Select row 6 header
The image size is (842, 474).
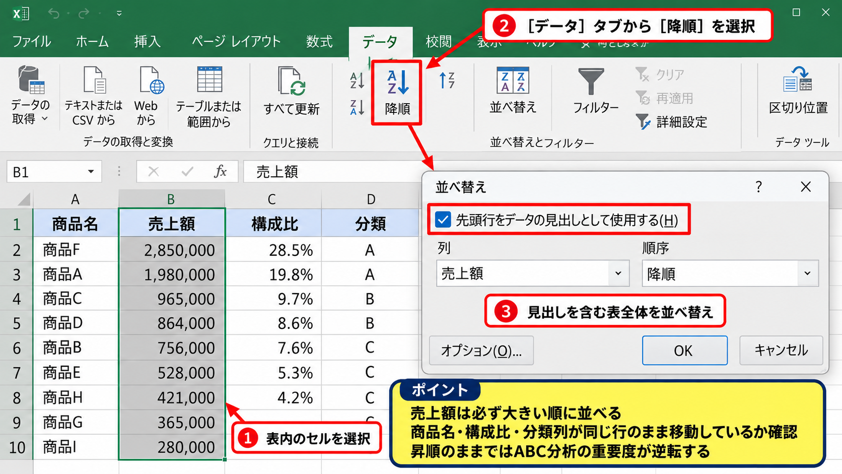[17, 348]
